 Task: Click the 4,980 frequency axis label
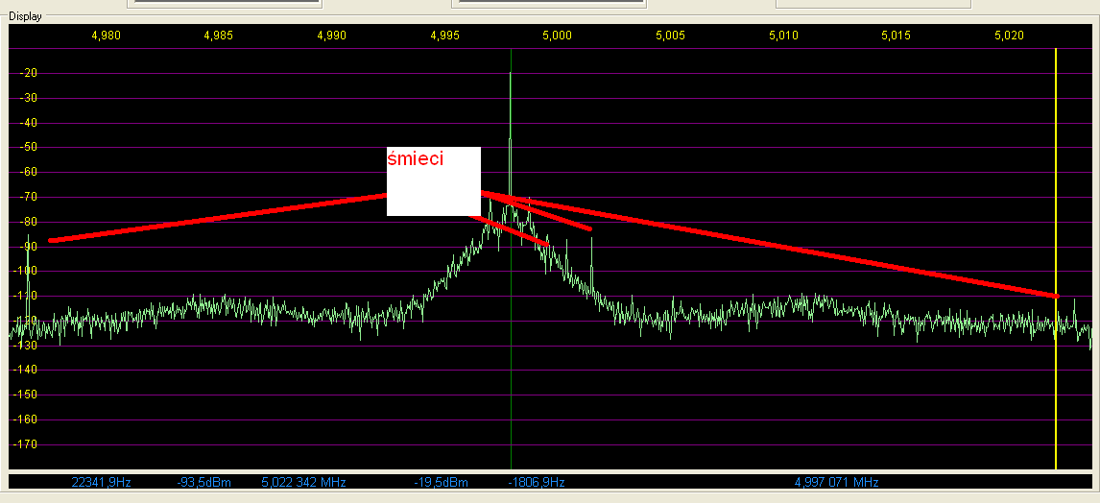(106, 36)
